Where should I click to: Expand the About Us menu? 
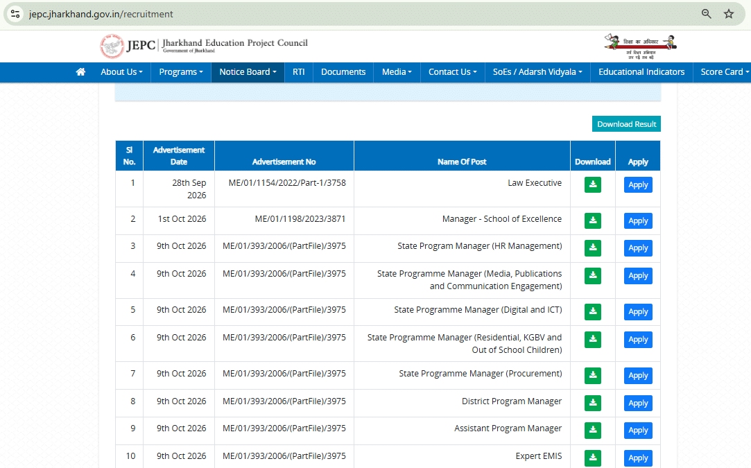click(121, 72)
